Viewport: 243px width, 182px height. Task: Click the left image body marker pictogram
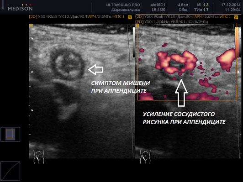click(39, 156)
